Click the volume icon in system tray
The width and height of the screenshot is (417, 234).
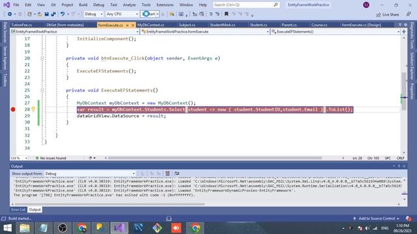(x=367, y=228)
